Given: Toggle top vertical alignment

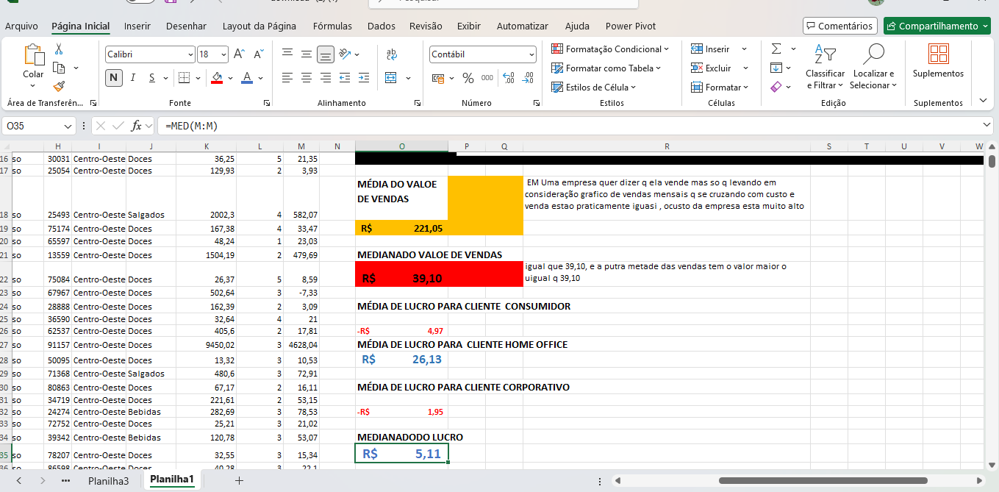Looking at the screenshot, I should 287,54.
